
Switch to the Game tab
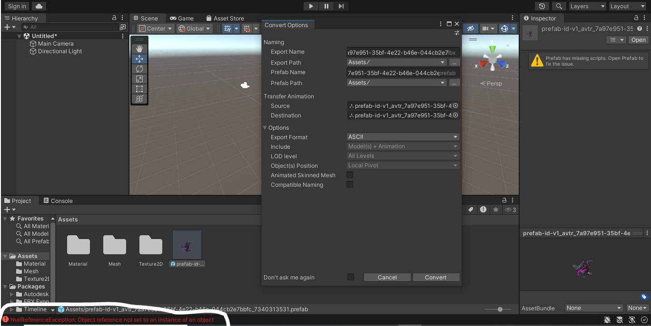182,18
